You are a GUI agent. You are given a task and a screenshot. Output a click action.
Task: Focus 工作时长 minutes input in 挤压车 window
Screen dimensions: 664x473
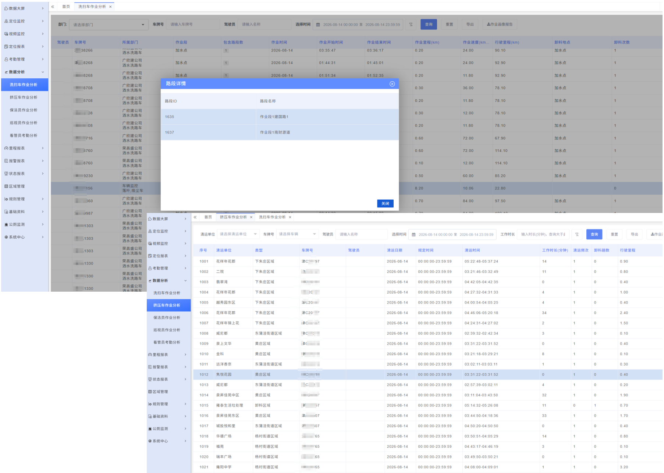(543, 234)
